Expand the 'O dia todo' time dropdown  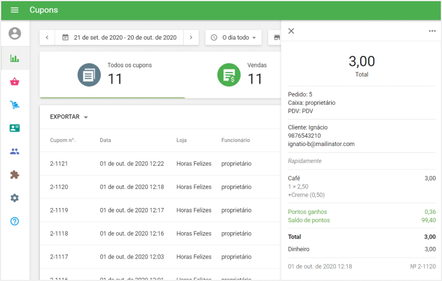(233, 38)
